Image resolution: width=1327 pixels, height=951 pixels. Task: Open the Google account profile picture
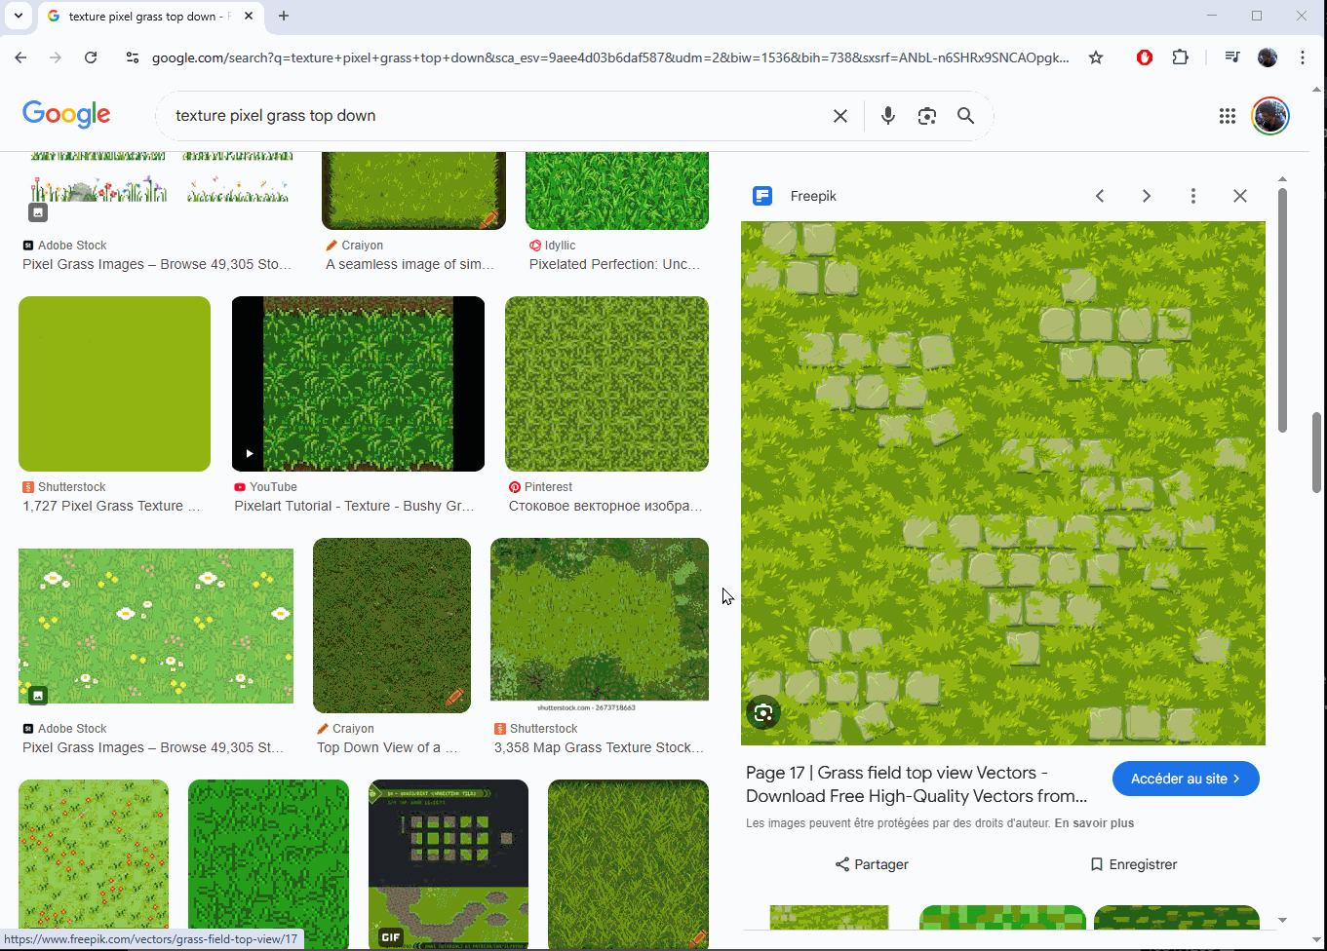1268,115
